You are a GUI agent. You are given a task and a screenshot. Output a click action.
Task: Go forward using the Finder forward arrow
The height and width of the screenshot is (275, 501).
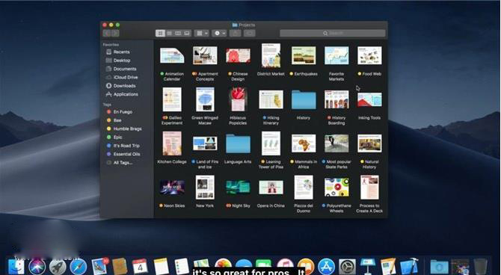coord(115,33)
